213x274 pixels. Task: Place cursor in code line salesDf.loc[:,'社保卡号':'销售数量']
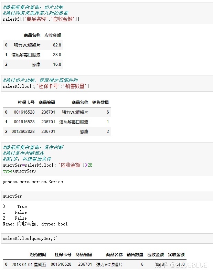click(46, 86)
